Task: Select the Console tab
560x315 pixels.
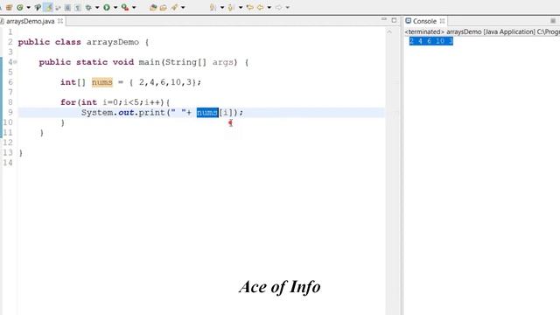Action: pyautogui.click(x=424, y=21)
